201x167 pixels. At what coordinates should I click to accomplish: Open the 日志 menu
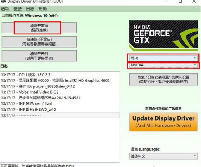tap(30, 9)
